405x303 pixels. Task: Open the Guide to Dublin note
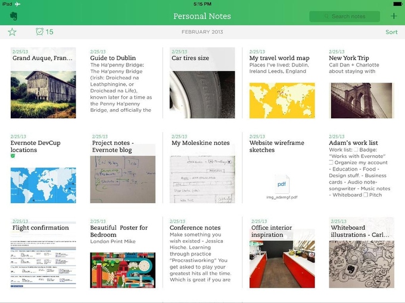pyautogui.click(x=122, y=83)
